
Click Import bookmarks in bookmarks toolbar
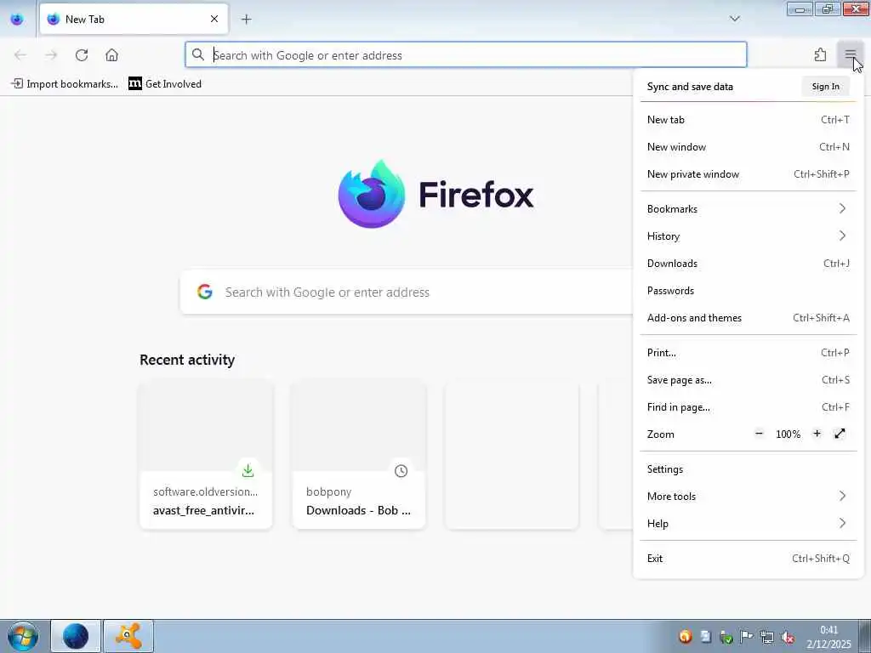click(65, 84)
